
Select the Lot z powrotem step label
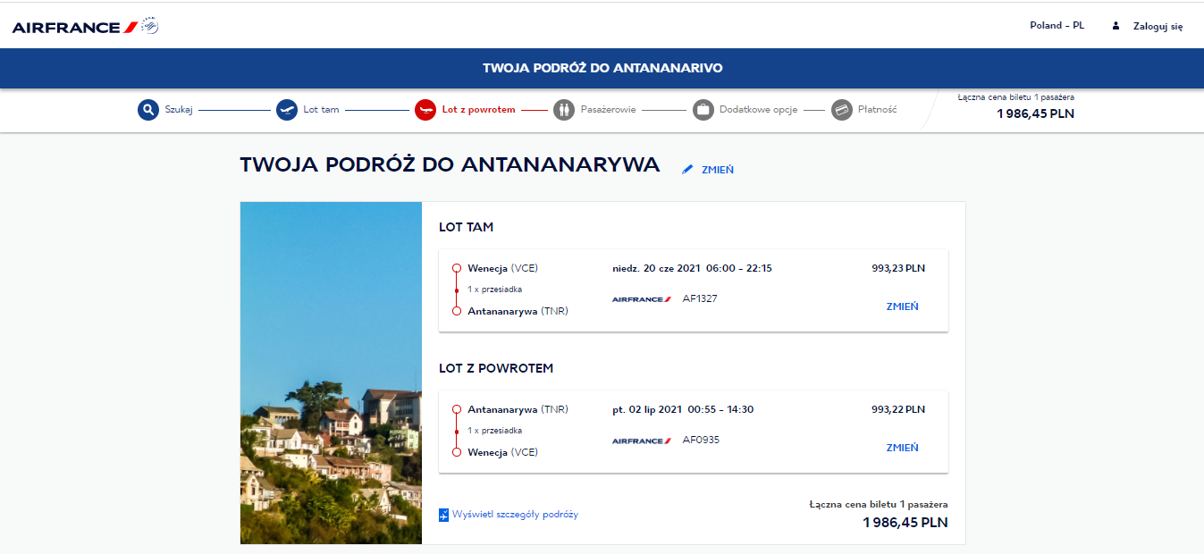(x=478, y=110)
